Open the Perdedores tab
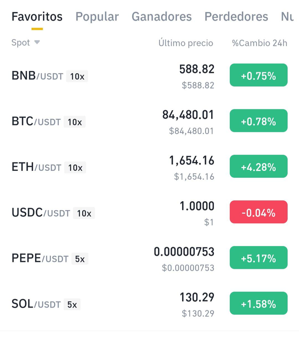This screenshot has height=337, width=299. click(x=236, y=16)
